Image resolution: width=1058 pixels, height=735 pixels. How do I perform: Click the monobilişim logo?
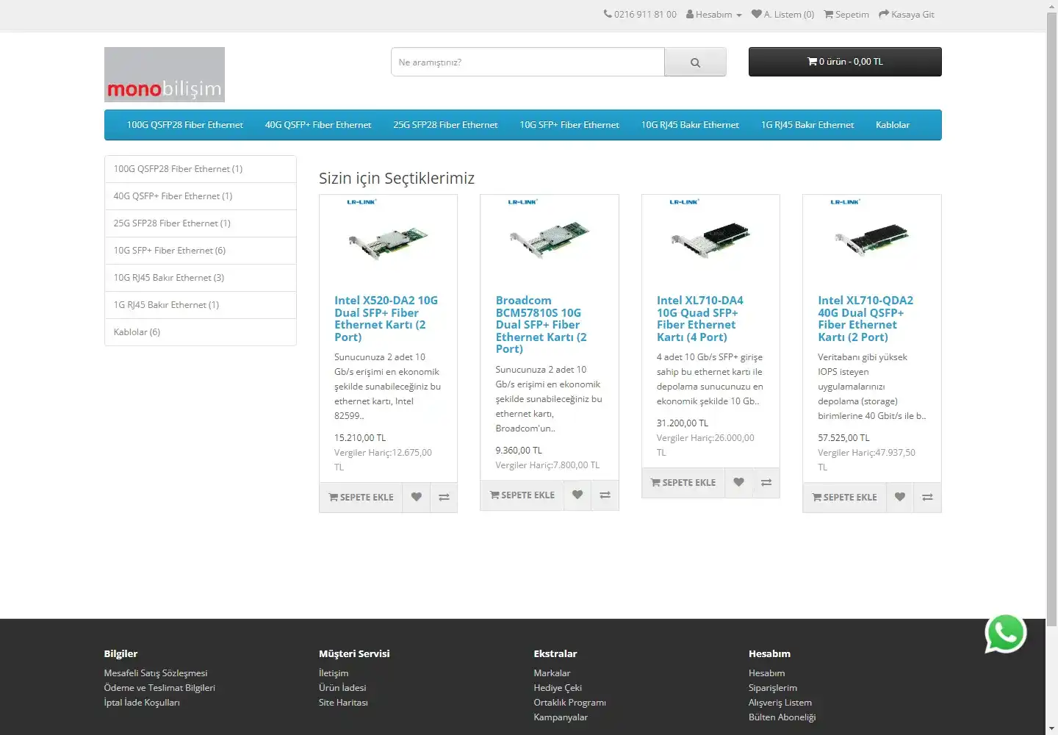(x=165, y=74)
